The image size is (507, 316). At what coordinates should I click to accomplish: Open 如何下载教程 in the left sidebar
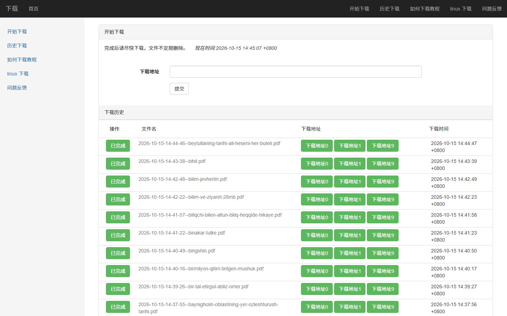click(x=22, y=60)
